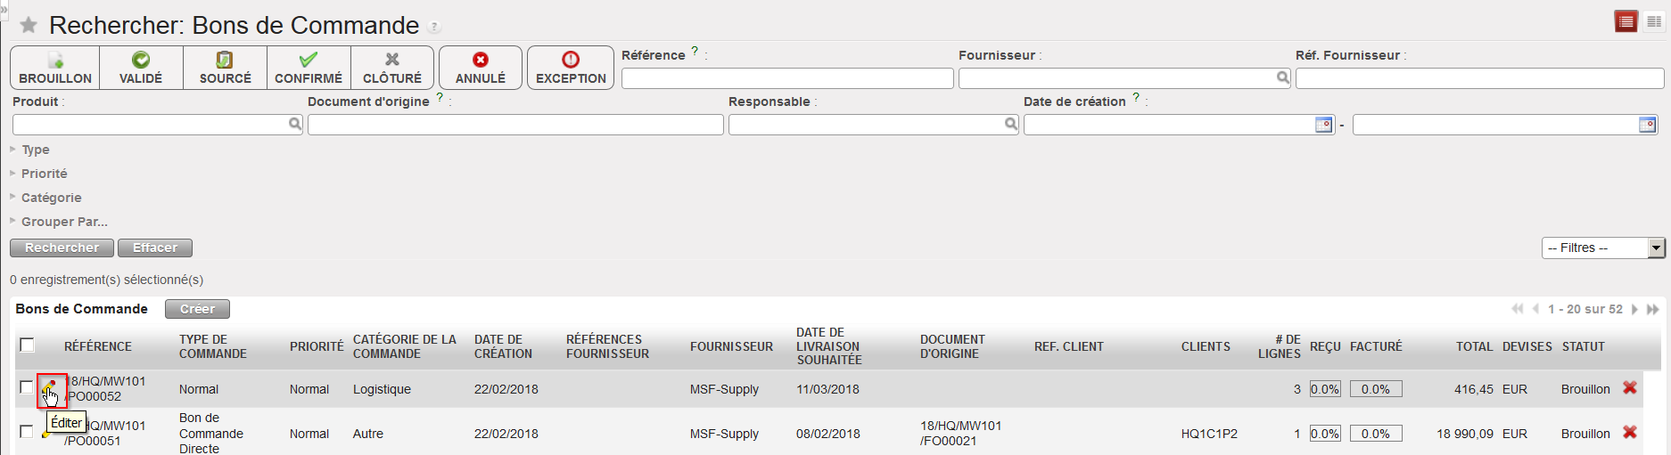The height and width of the screenshot is (455, 1671).
Task: Check the box for order PO00052
Action: coord(27,388)
